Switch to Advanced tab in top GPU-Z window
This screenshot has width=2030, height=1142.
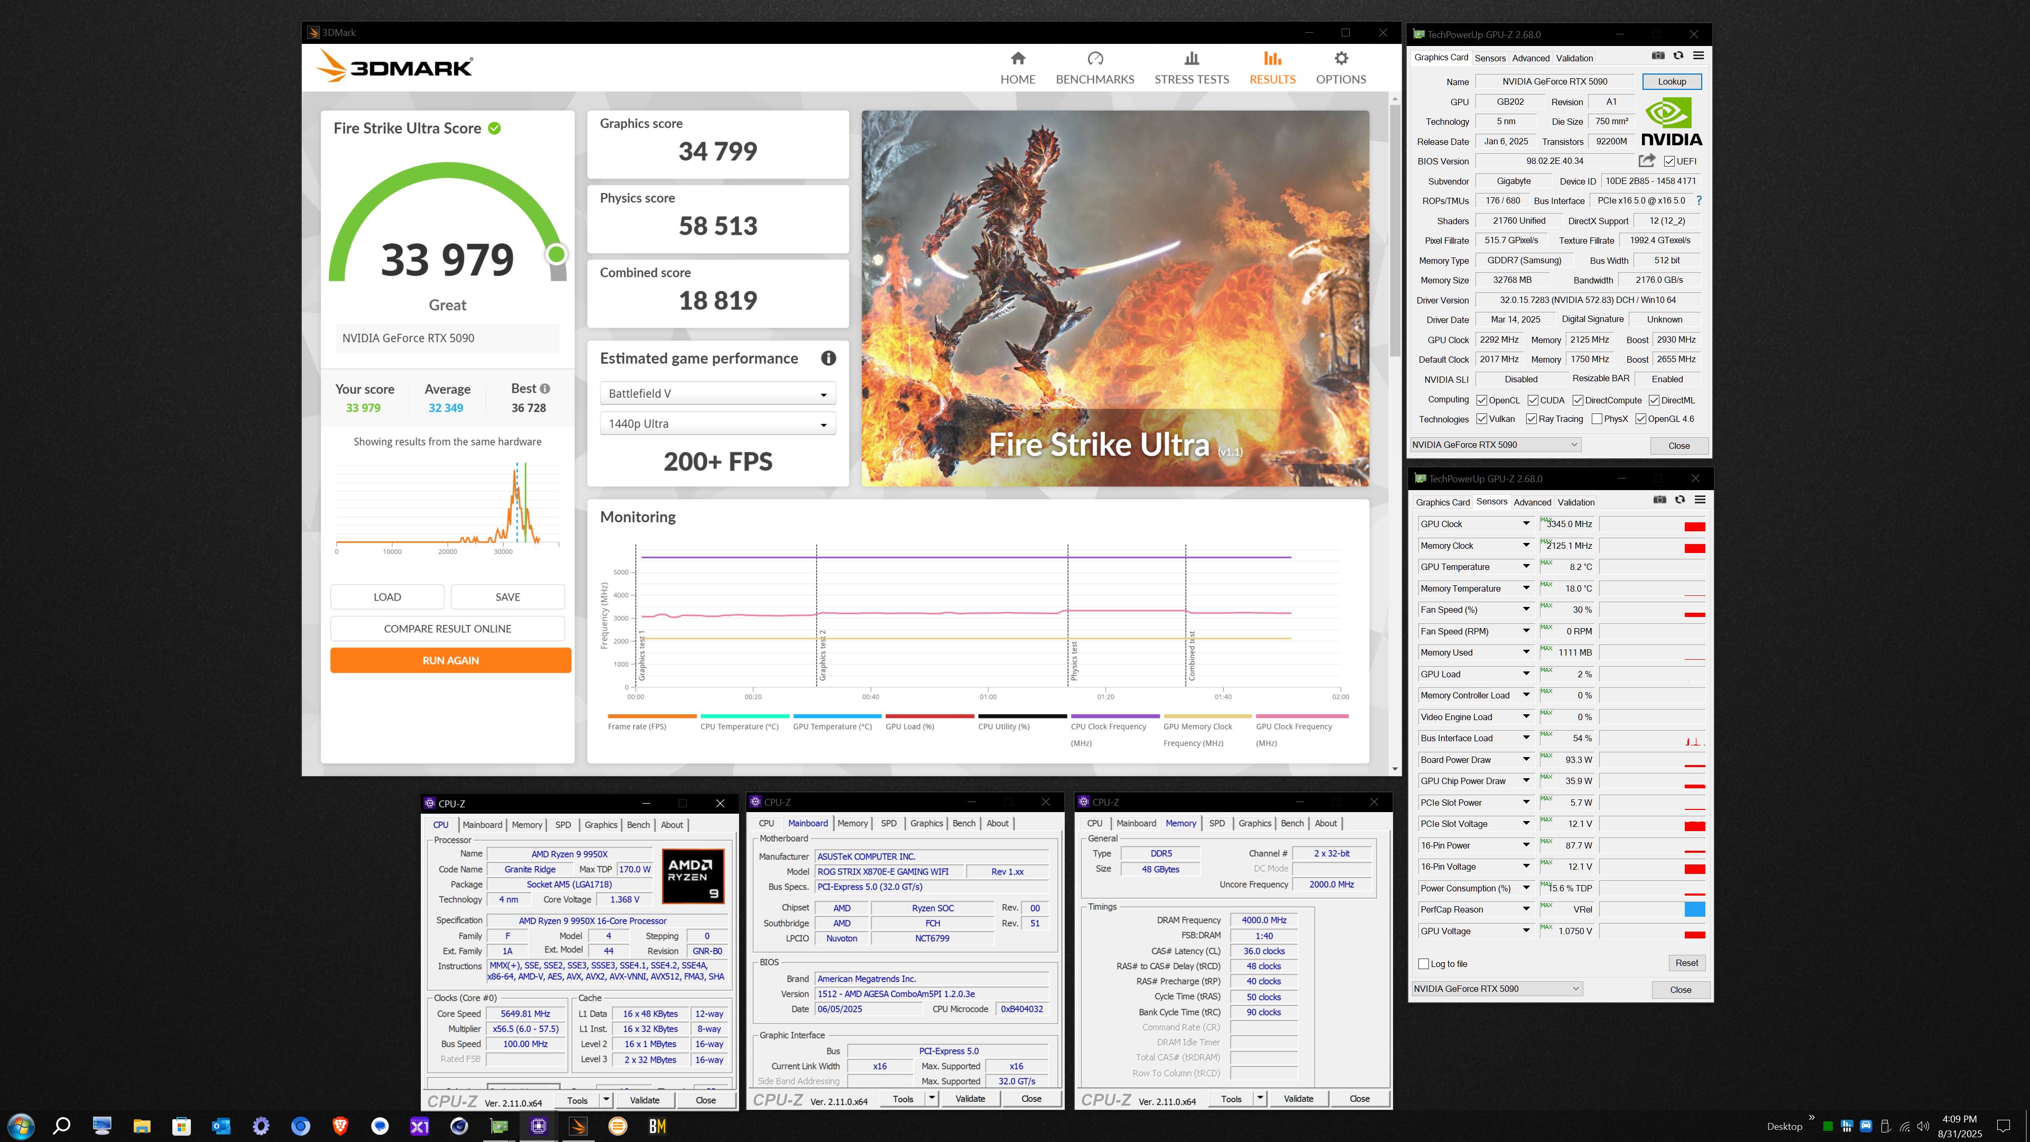tap(1530, 58)
